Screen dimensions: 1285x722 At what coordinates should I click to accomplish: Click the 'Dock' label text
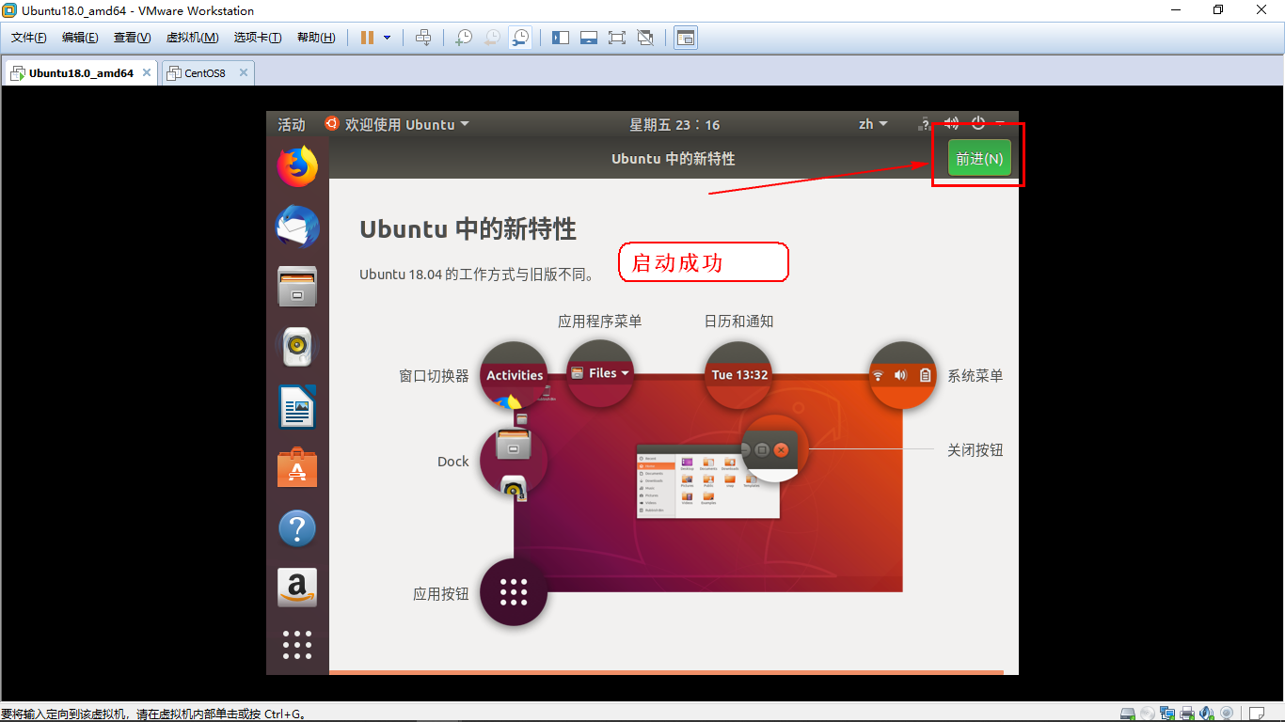[452, 462]
